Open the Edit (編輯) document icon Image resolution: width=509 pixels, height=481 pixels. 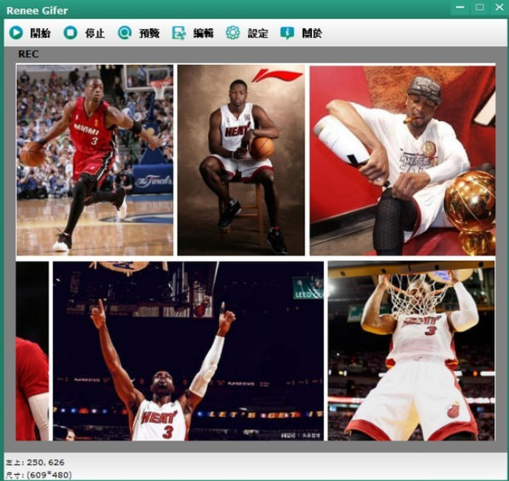click(179, 33)
